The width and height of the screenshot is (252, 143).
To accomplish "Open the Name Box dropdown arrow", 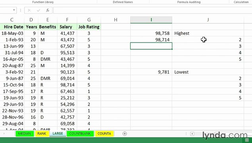I will [14, 10].
